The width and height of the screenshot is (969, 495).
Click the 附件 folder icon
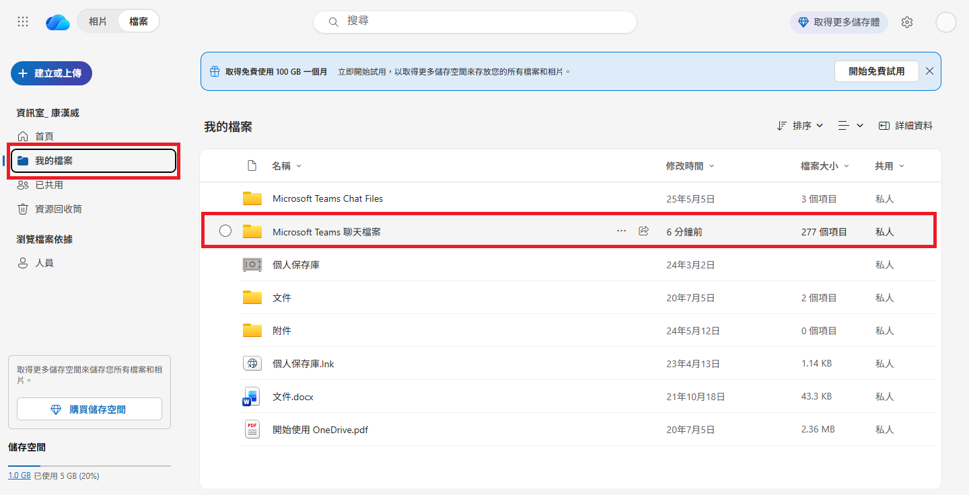tap(252, 330)
